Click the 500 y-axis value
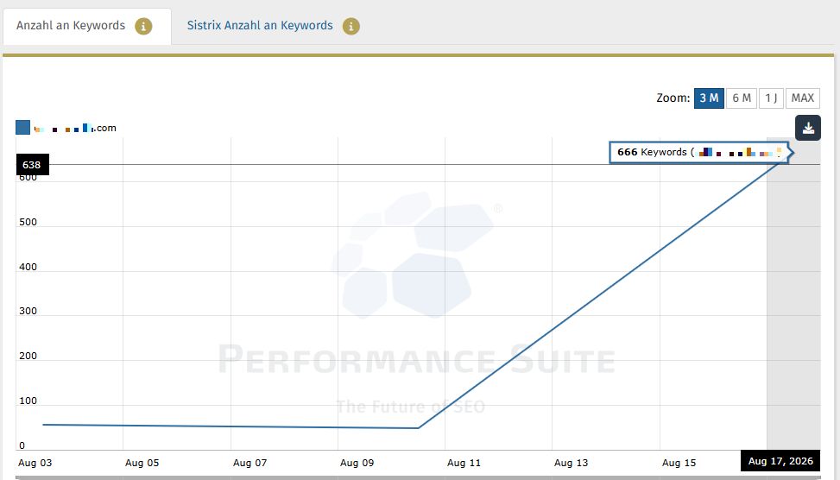840x480 pixels. 28,222
